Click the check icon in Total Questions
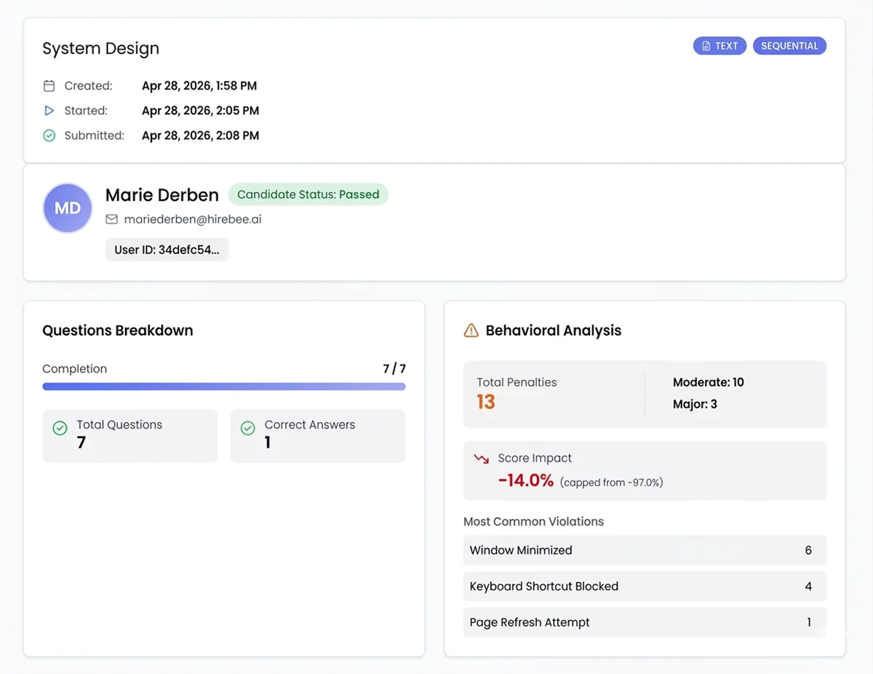This screenshot has height=674, width=873. tap(60, 429)
